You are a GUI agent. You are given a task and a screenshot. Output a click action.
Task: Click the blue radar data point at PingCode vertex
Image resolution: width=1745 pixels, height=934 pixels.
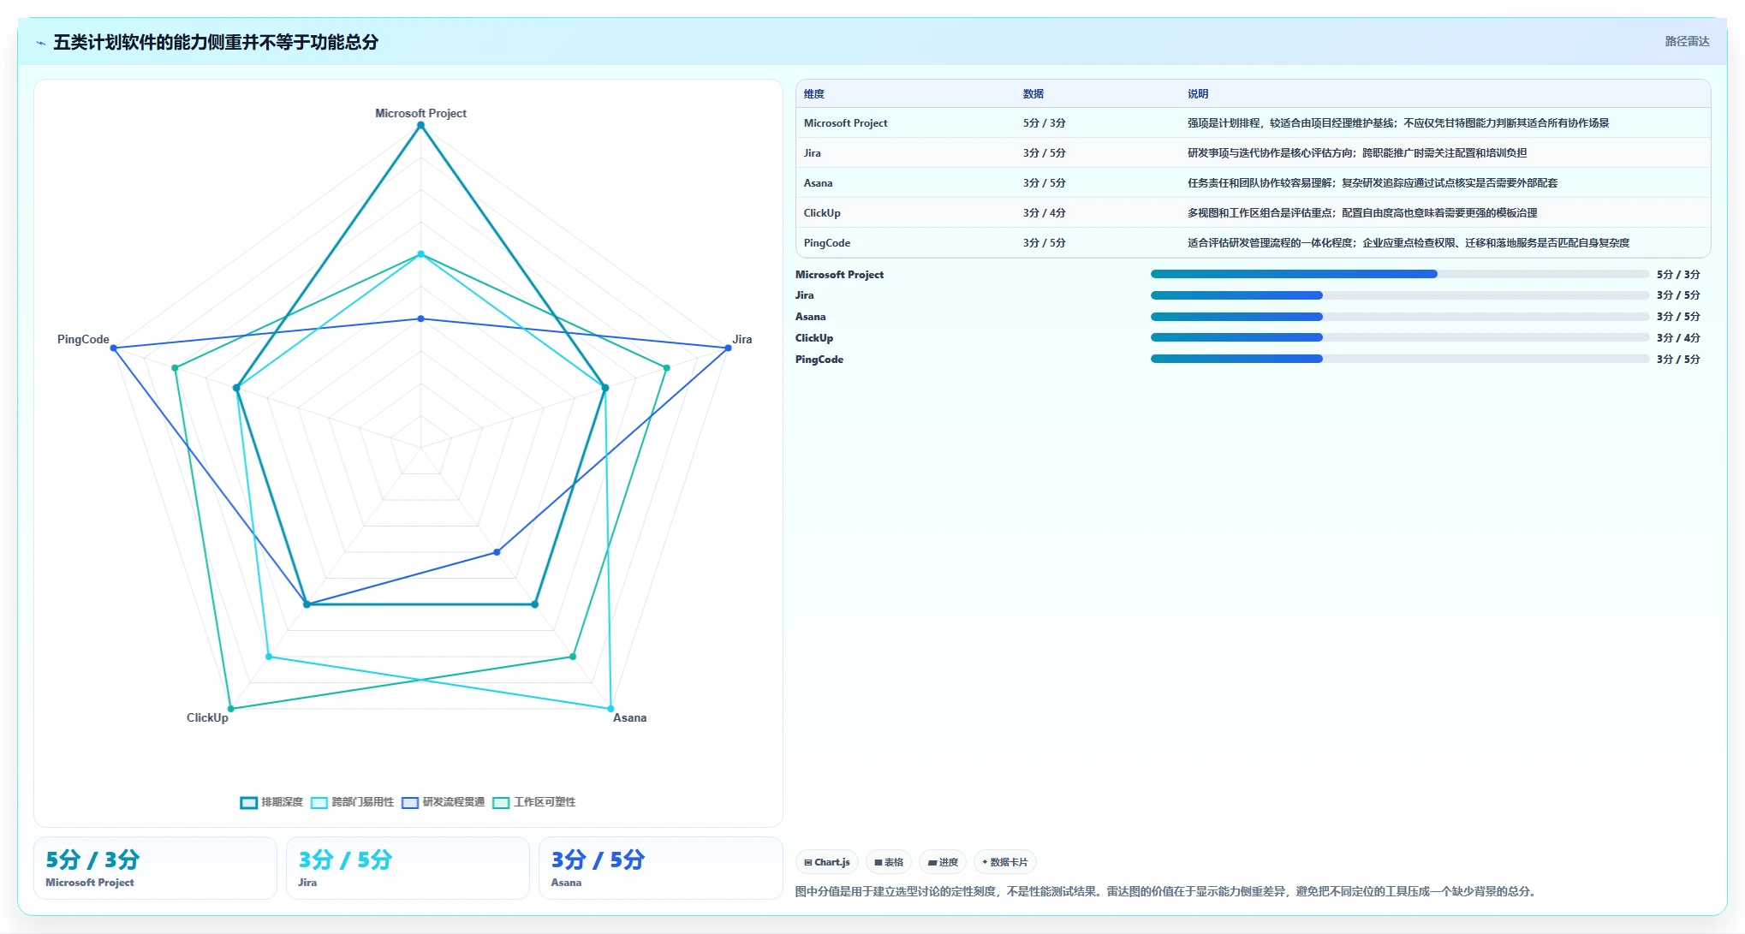(113, 348)
